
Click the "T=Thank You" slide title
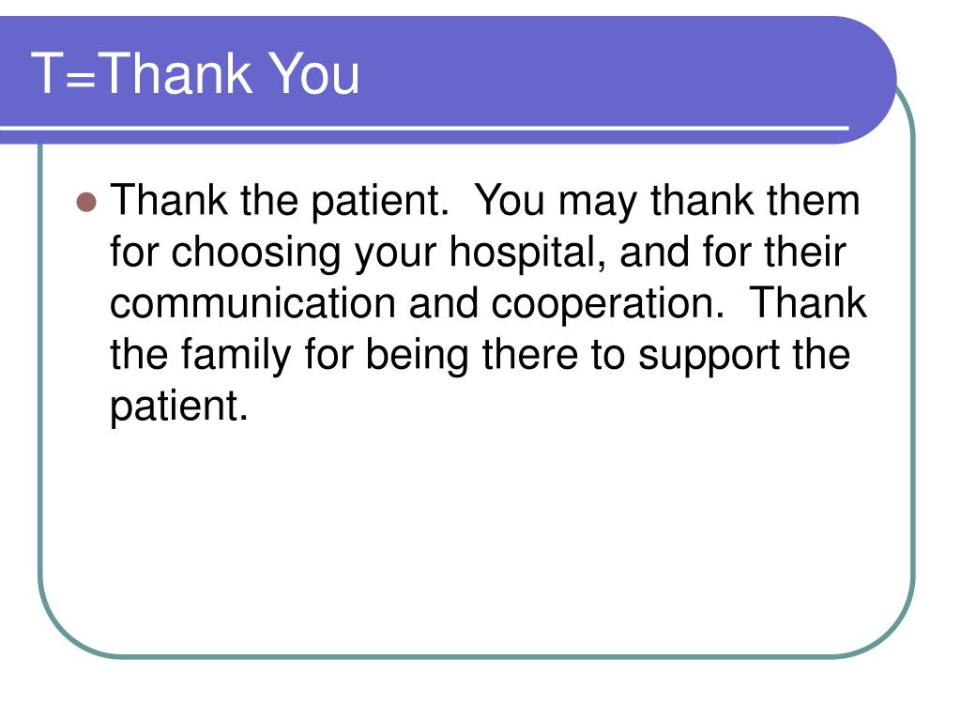click(x=195, y=73)
